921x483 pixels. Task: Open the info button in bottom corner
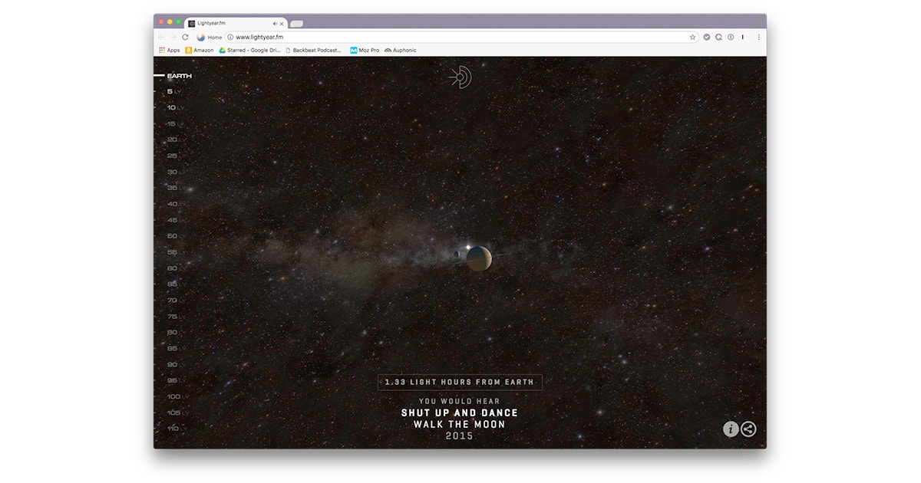coord(731,429)
